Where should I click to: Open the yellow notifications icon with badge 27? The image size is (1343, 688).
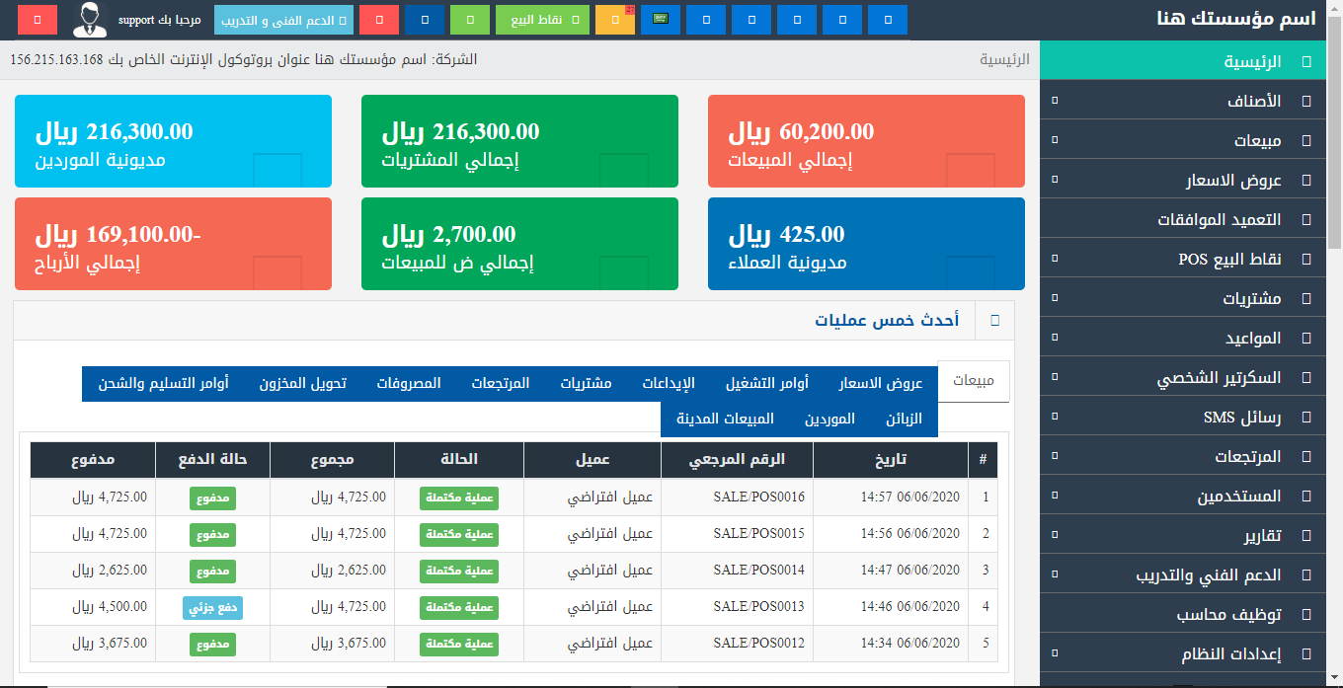pos(614,20)
